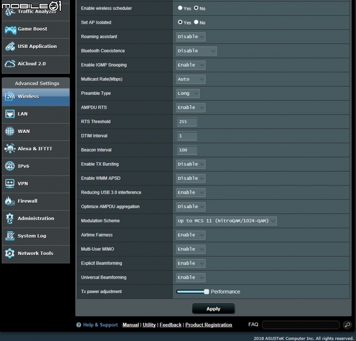356x341 pixels.
Task: Open the Preamble Type dropdown
Action: (188, 93)
